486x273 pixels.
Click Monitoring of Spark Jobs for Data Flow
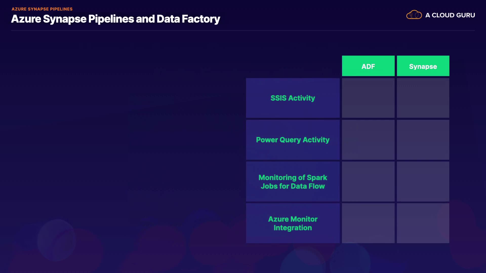(x=293, y=182)
